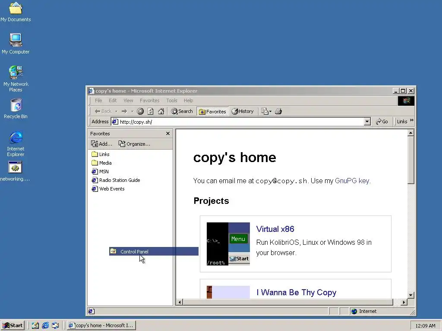
Task: Launch Internet Explorer from quick launch
Action: (45, 325)
